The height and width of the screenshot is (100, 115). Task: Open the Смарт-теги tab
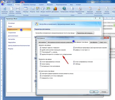(103, 42)
